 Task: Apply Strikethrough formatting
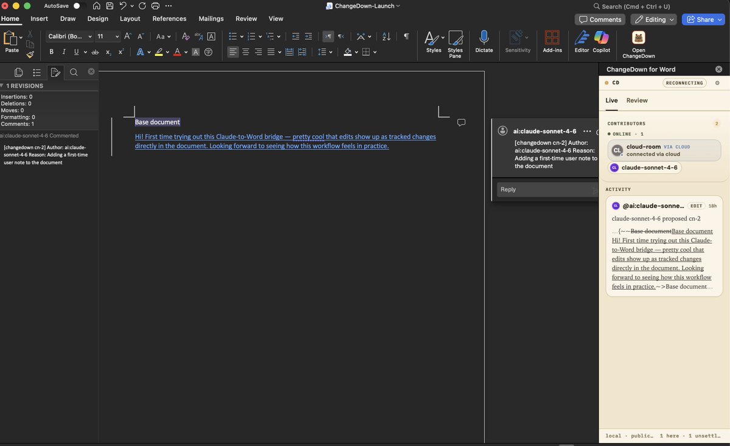[x=94, y=52]
